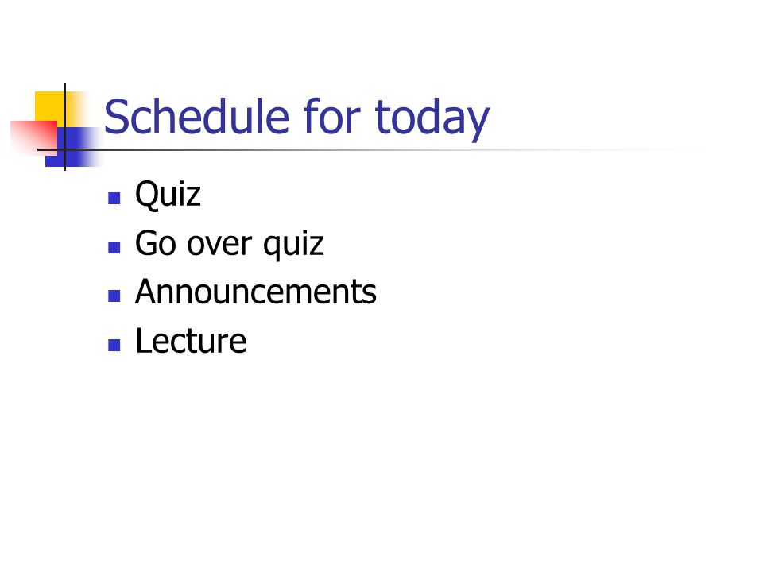Screen dimensions: 763x572
Task: Click the Quiz bullet text
Action: 168,195
